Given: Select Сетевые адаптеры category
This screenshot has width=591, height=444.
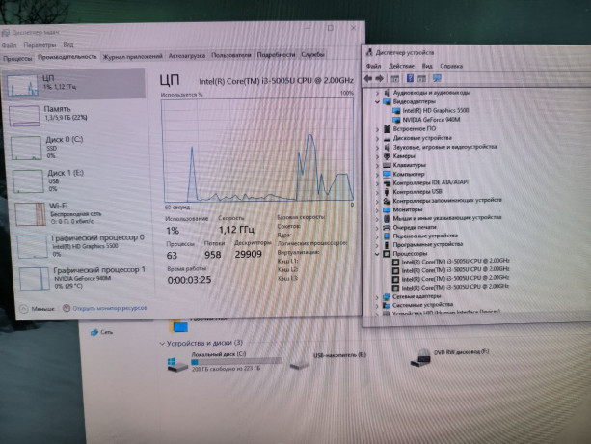Looking at the screenshot, I should [x=416, y=296].
